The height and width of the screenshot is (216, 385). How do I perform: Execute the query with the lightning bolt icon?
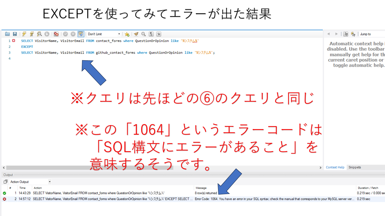[x=24, y=34]
